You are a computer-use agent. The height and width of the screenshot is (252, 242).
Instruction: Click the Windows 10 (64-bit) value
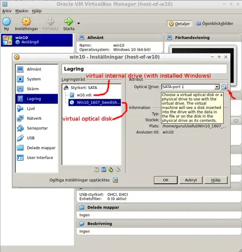pyautogui.click(x=132, y=50)
